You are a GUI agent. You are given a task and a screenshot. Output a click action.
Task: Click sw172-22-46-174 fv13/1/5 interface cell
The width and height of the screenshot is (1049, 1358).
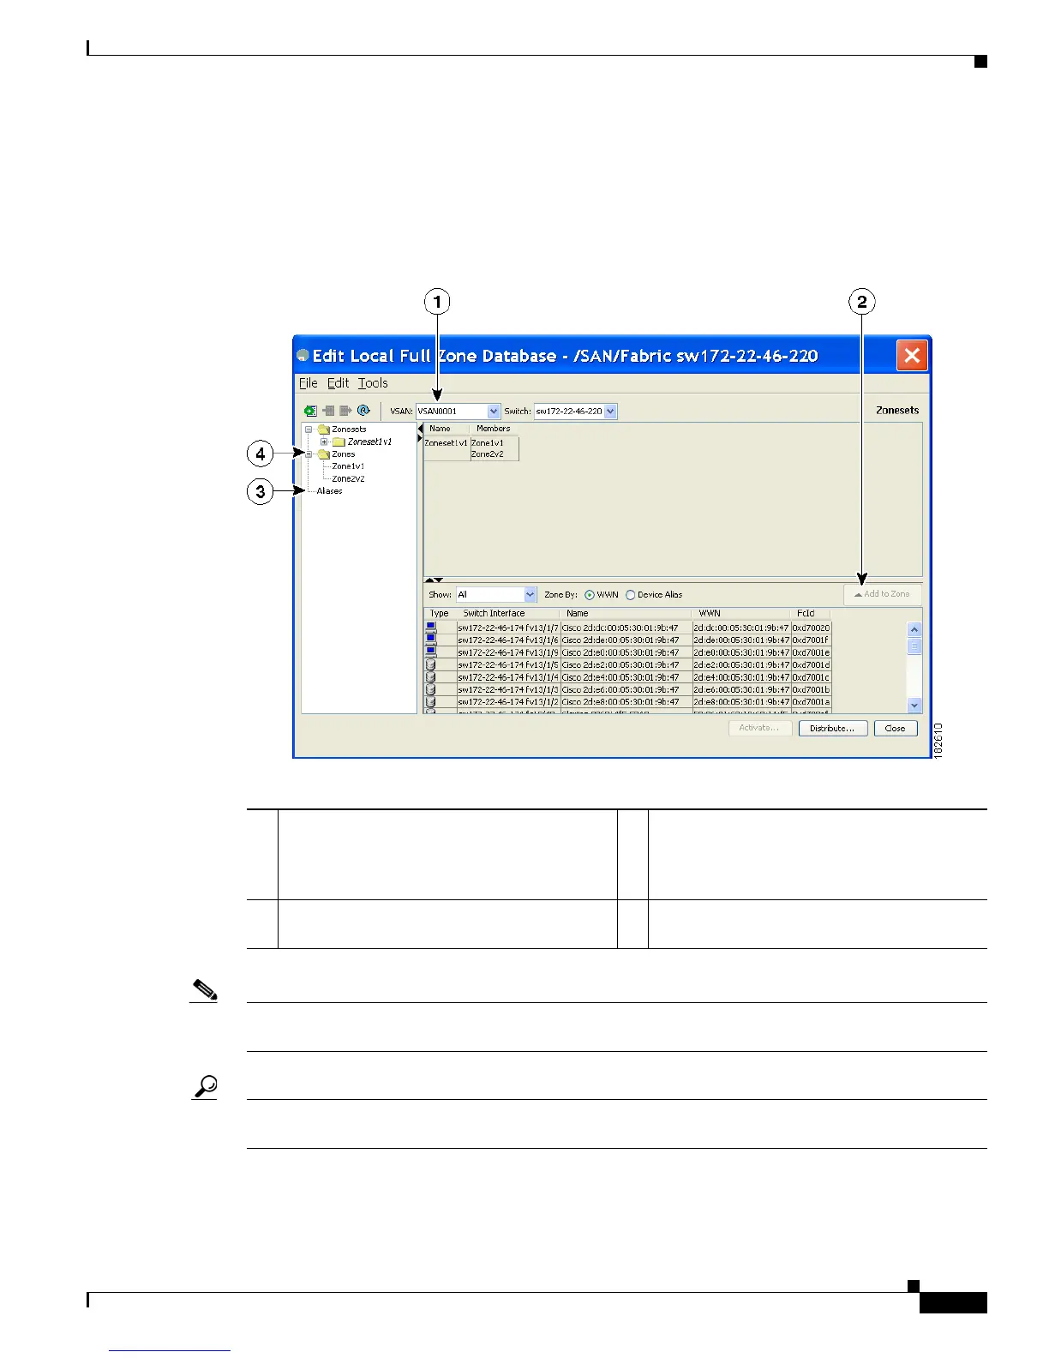click(x=507, y=665)
